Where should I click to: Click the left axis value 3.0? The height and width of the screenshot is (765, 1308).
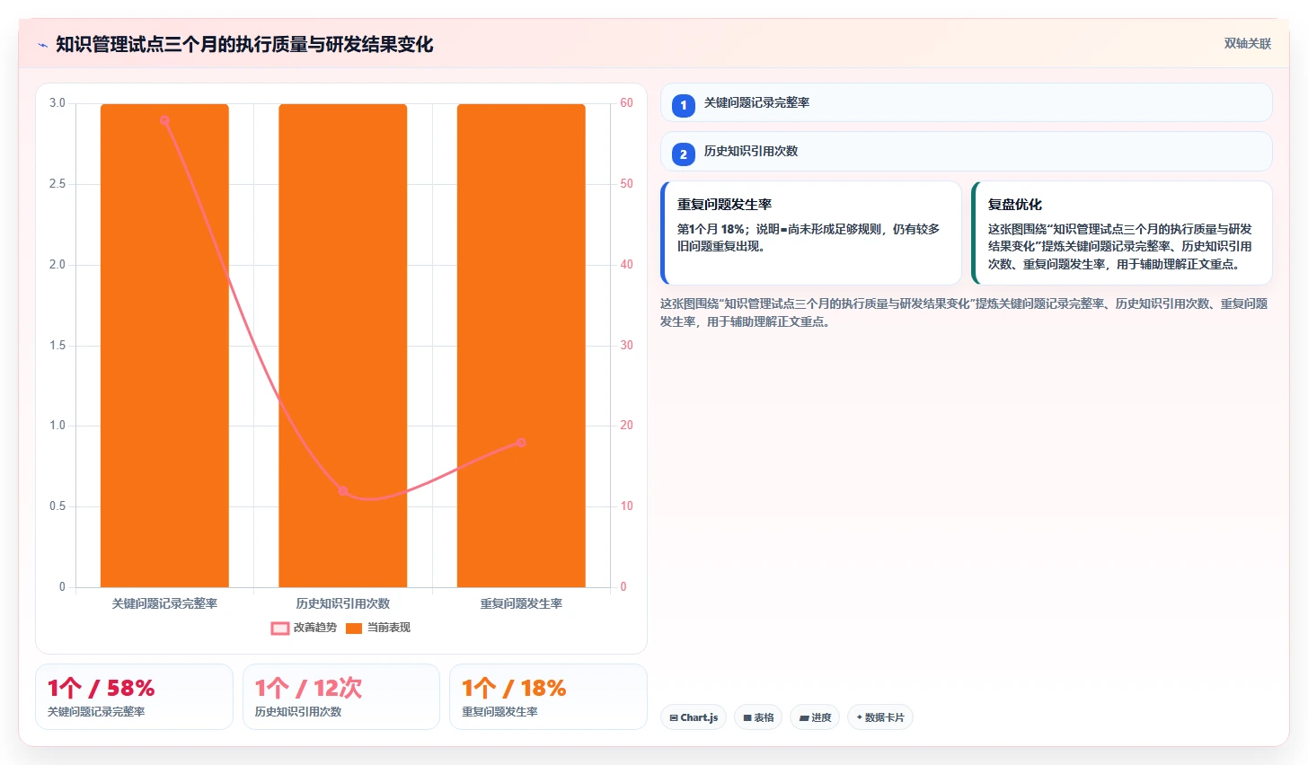click(x=57, y=103)
